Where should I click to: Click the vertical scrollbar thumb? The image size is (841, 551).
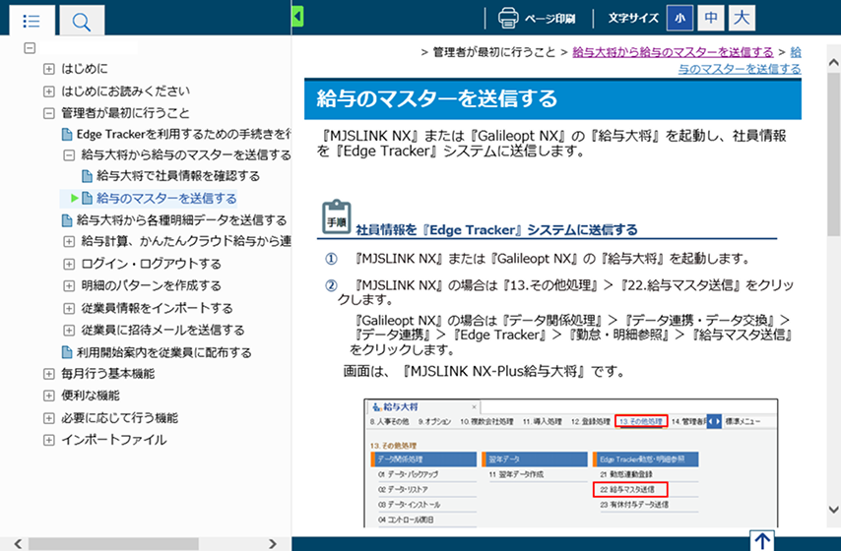(x=833, y=154)
